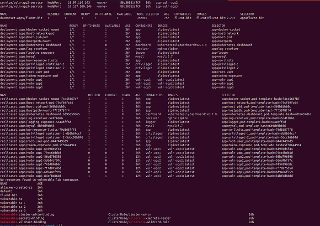Select replicaset.apps/kubernetes-dashboard-6d95659d65
The height and width of the screenshot is (226, 320).
coord(40,114)
